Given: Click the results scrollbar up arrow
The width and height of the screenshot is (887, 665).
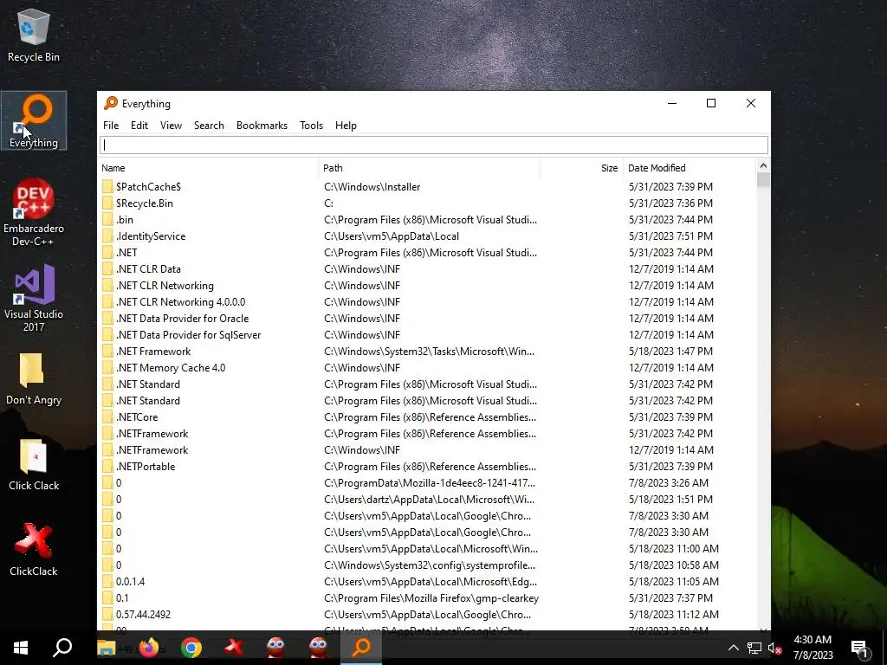Looking at the screenshot, I should [x=763, y=165].
